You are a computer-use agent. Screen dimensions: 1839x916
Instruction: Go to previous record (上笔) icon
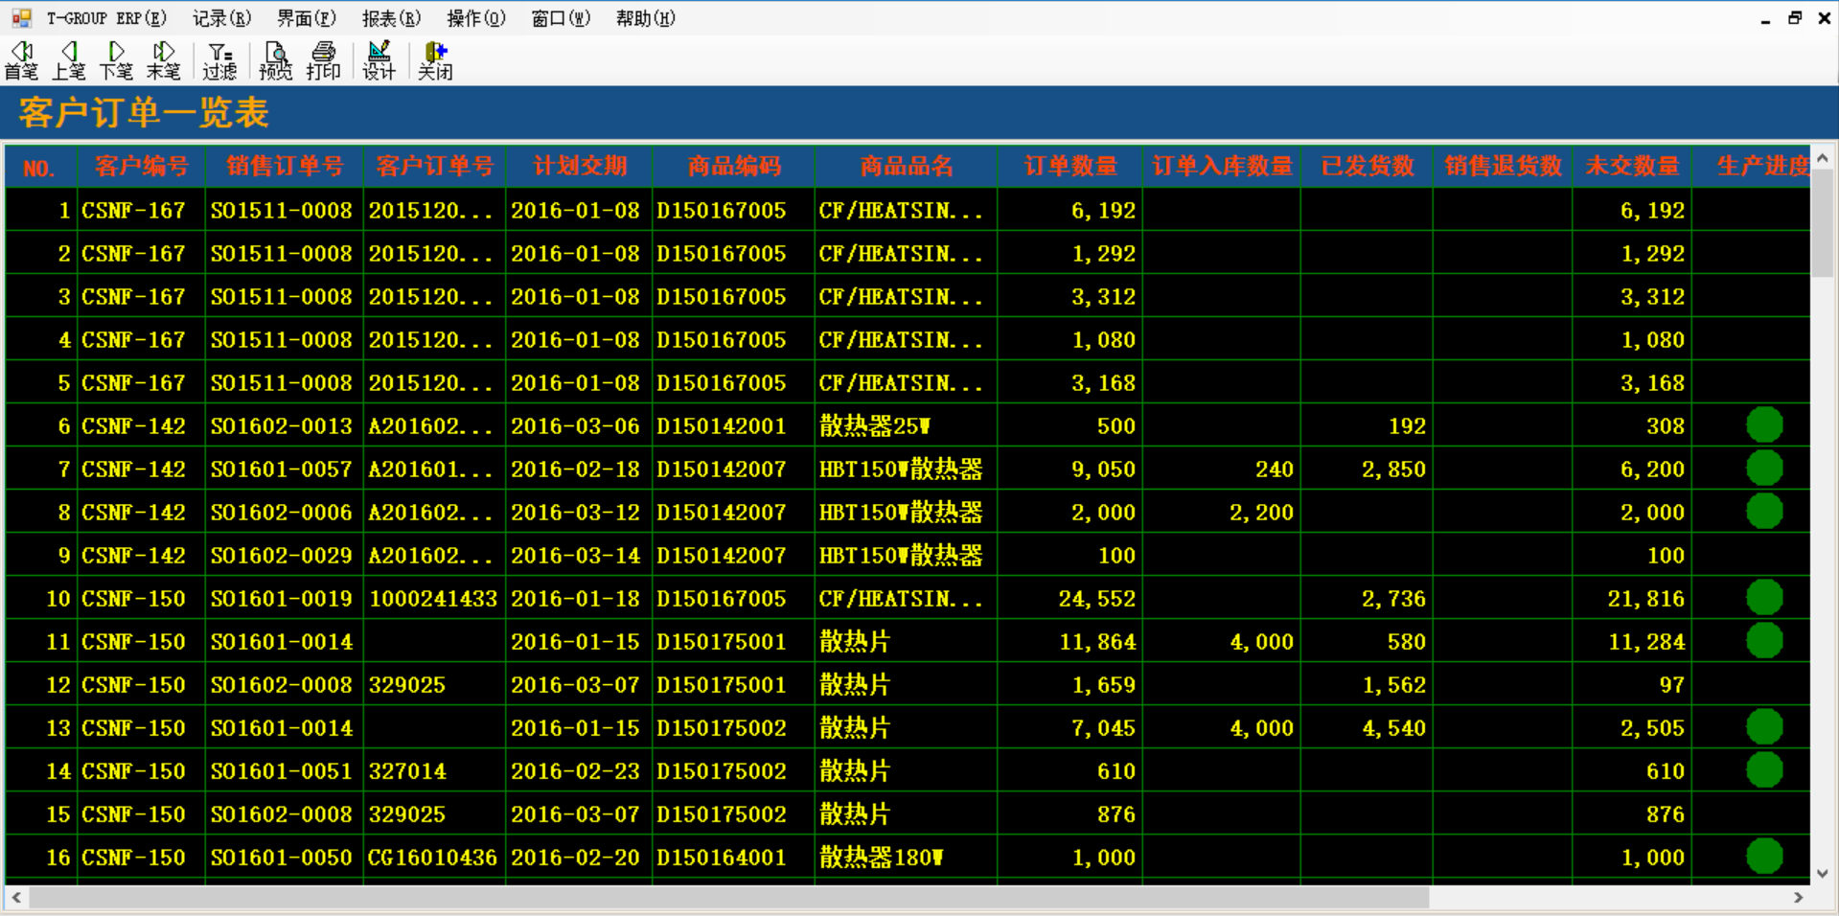pyautogui.click(x=68, y=60)
